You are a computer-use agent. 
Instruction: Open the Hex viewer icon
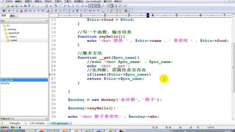pos(86,6)
